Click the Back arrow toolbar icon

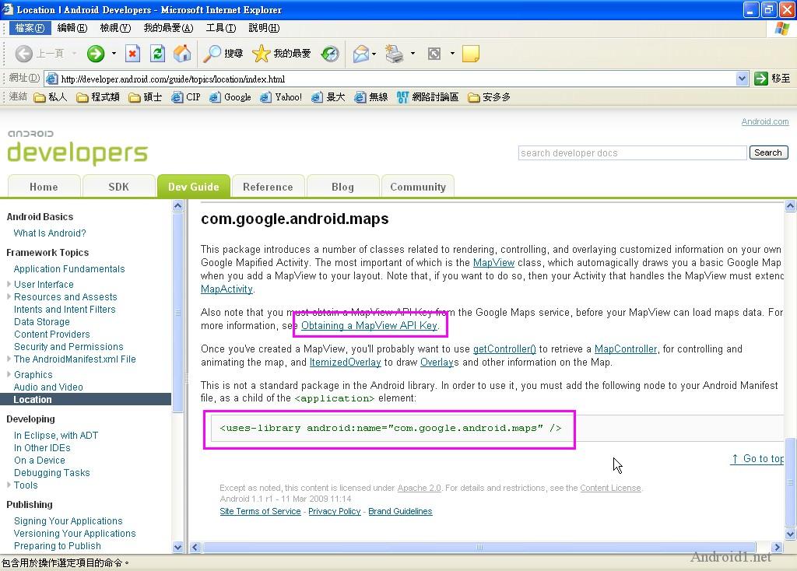[x=23, y=54]
